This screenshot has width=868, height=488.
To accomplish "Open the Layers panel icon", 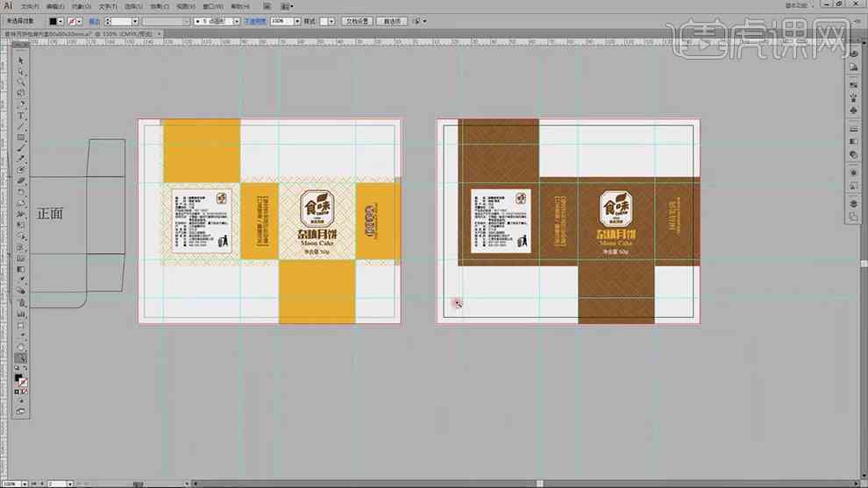I will point(854,203).
